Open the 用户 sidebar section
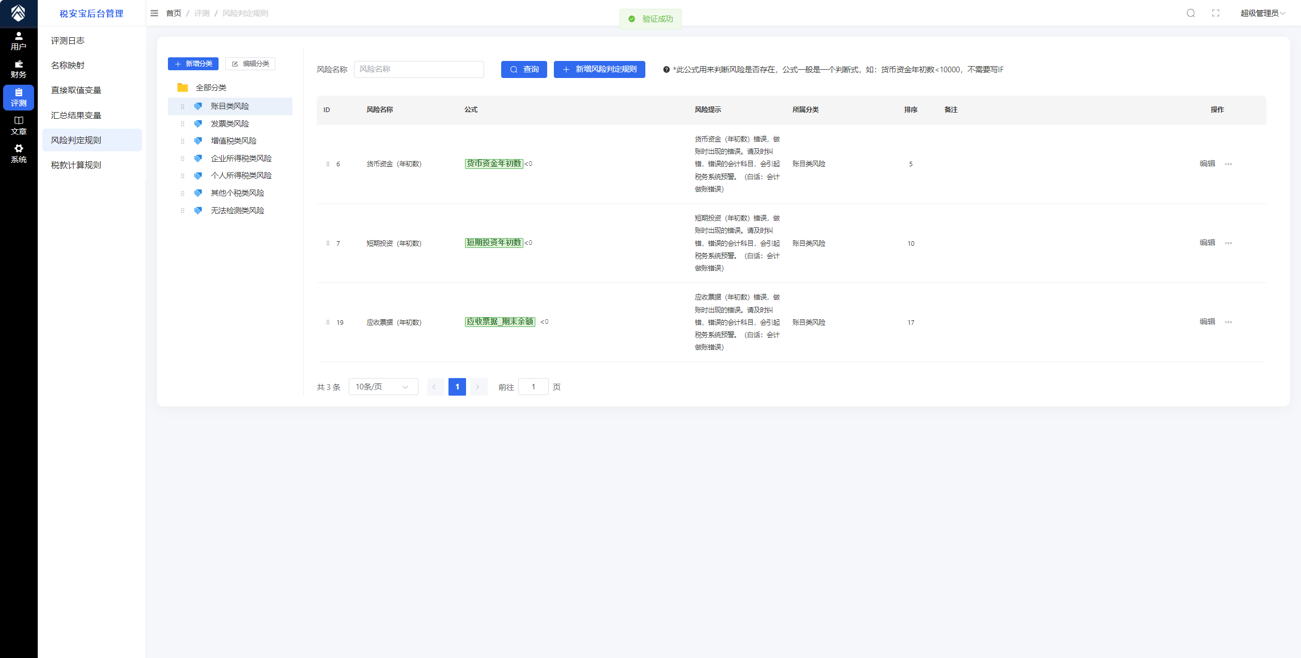 [x=19, y=41]
